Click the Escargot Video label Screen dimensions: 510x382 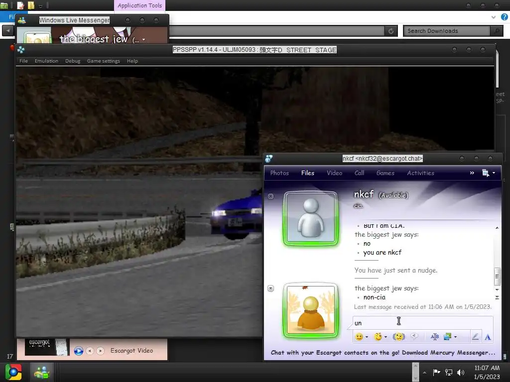pos(131,351)
